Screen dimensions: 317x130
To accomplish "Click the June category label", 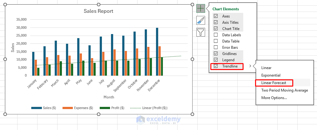I will click(x=89, y=83).
